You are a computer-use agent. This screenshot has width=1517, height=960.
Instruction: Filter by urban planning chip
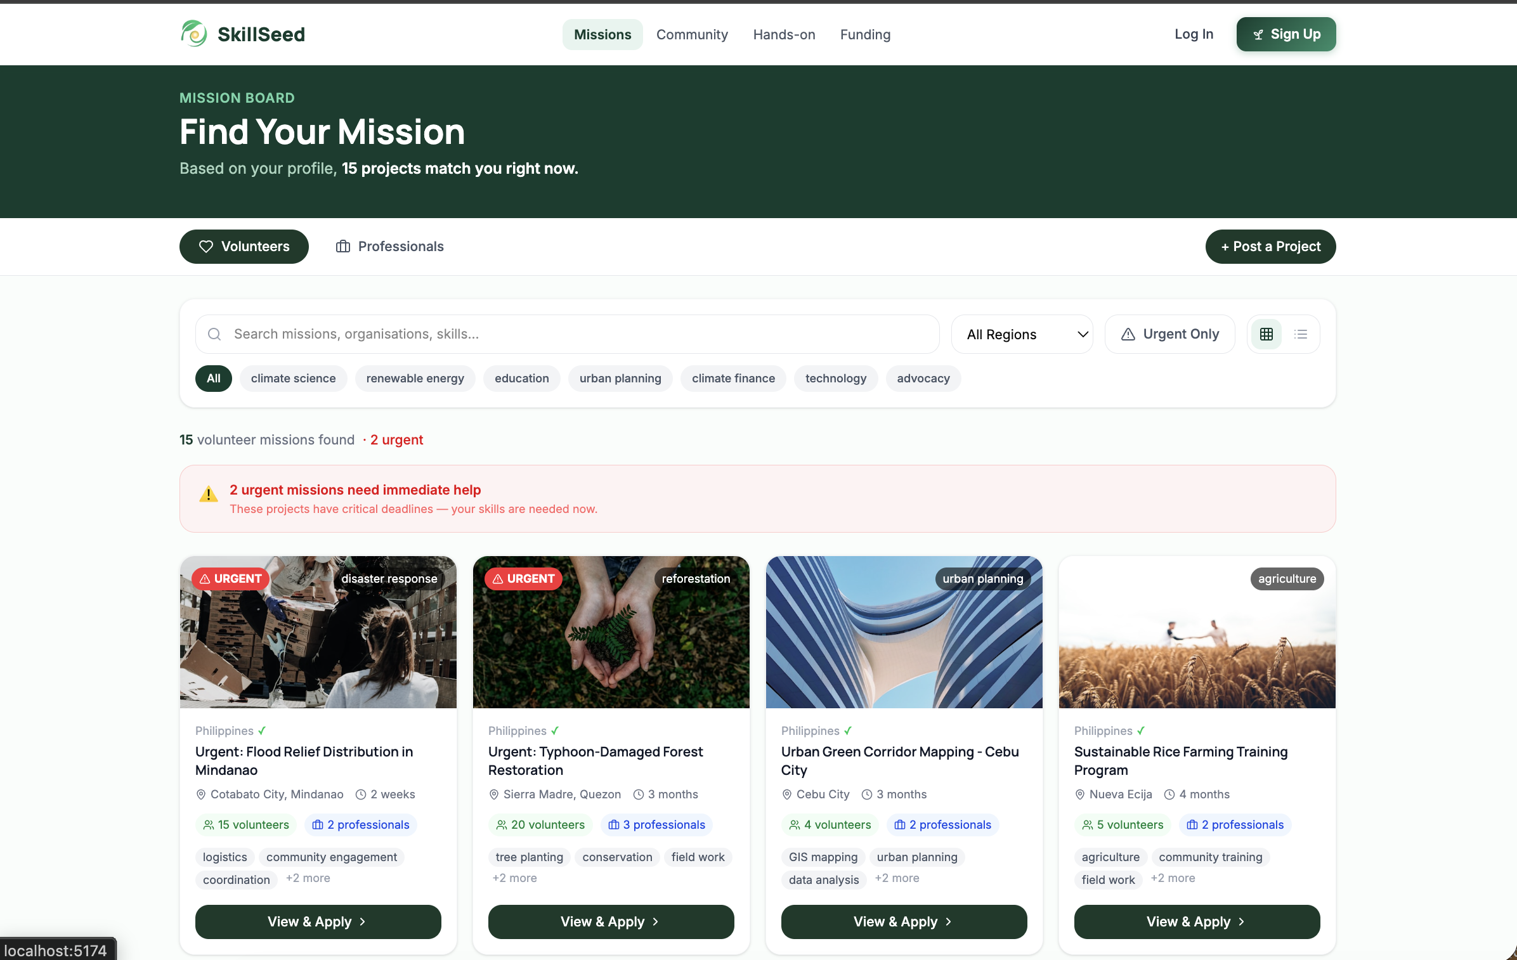click(620, 379)
